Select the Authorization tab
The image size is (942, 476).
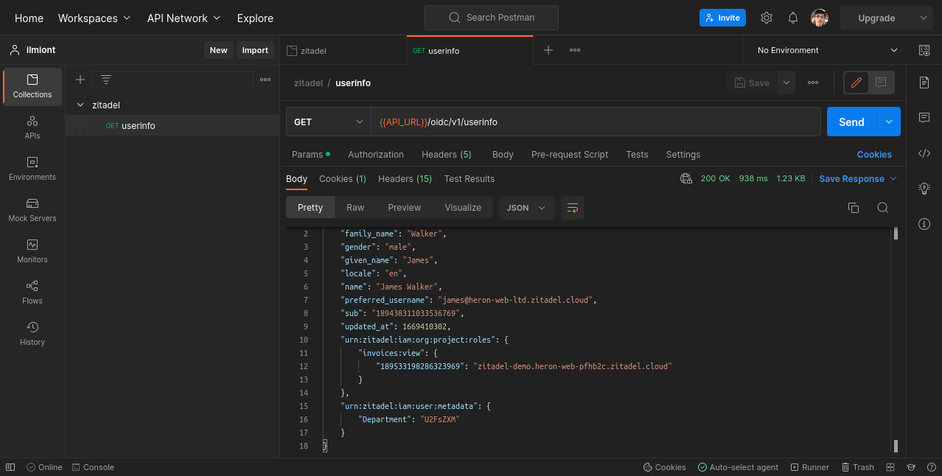376,154
